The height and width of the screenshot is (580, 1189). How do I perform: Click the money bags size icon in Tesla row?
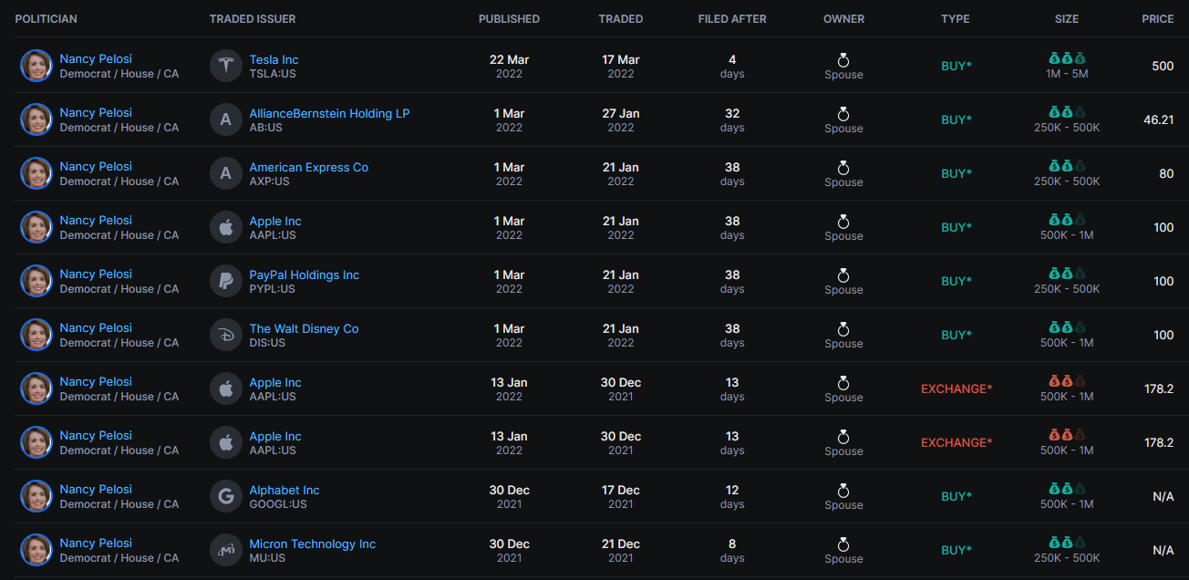click(1067, 58)
